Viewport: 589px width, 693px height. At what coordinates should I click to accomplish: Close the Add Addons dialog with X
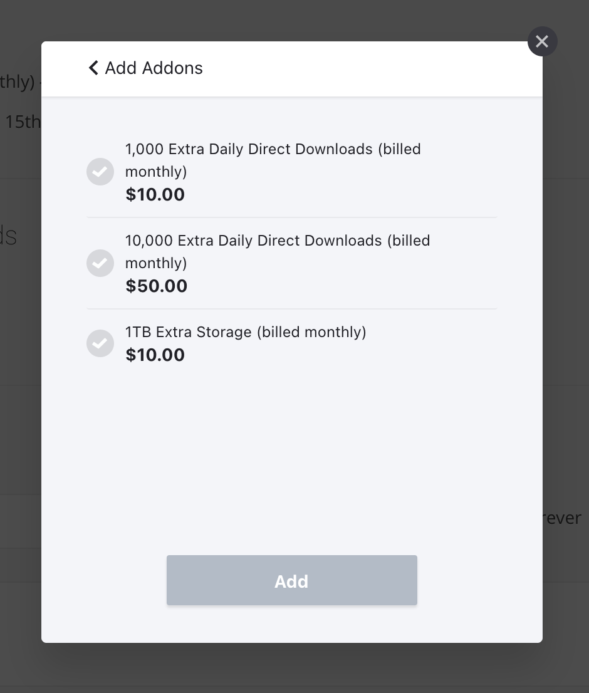pos(542,41)
